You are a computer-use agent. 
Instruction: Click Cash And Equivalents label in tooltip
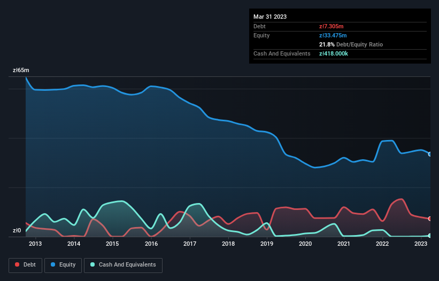click(x=282, y=53)
